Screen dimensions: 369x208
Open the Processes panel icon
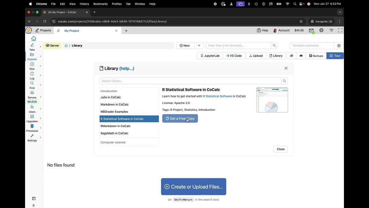click(32, 128)
